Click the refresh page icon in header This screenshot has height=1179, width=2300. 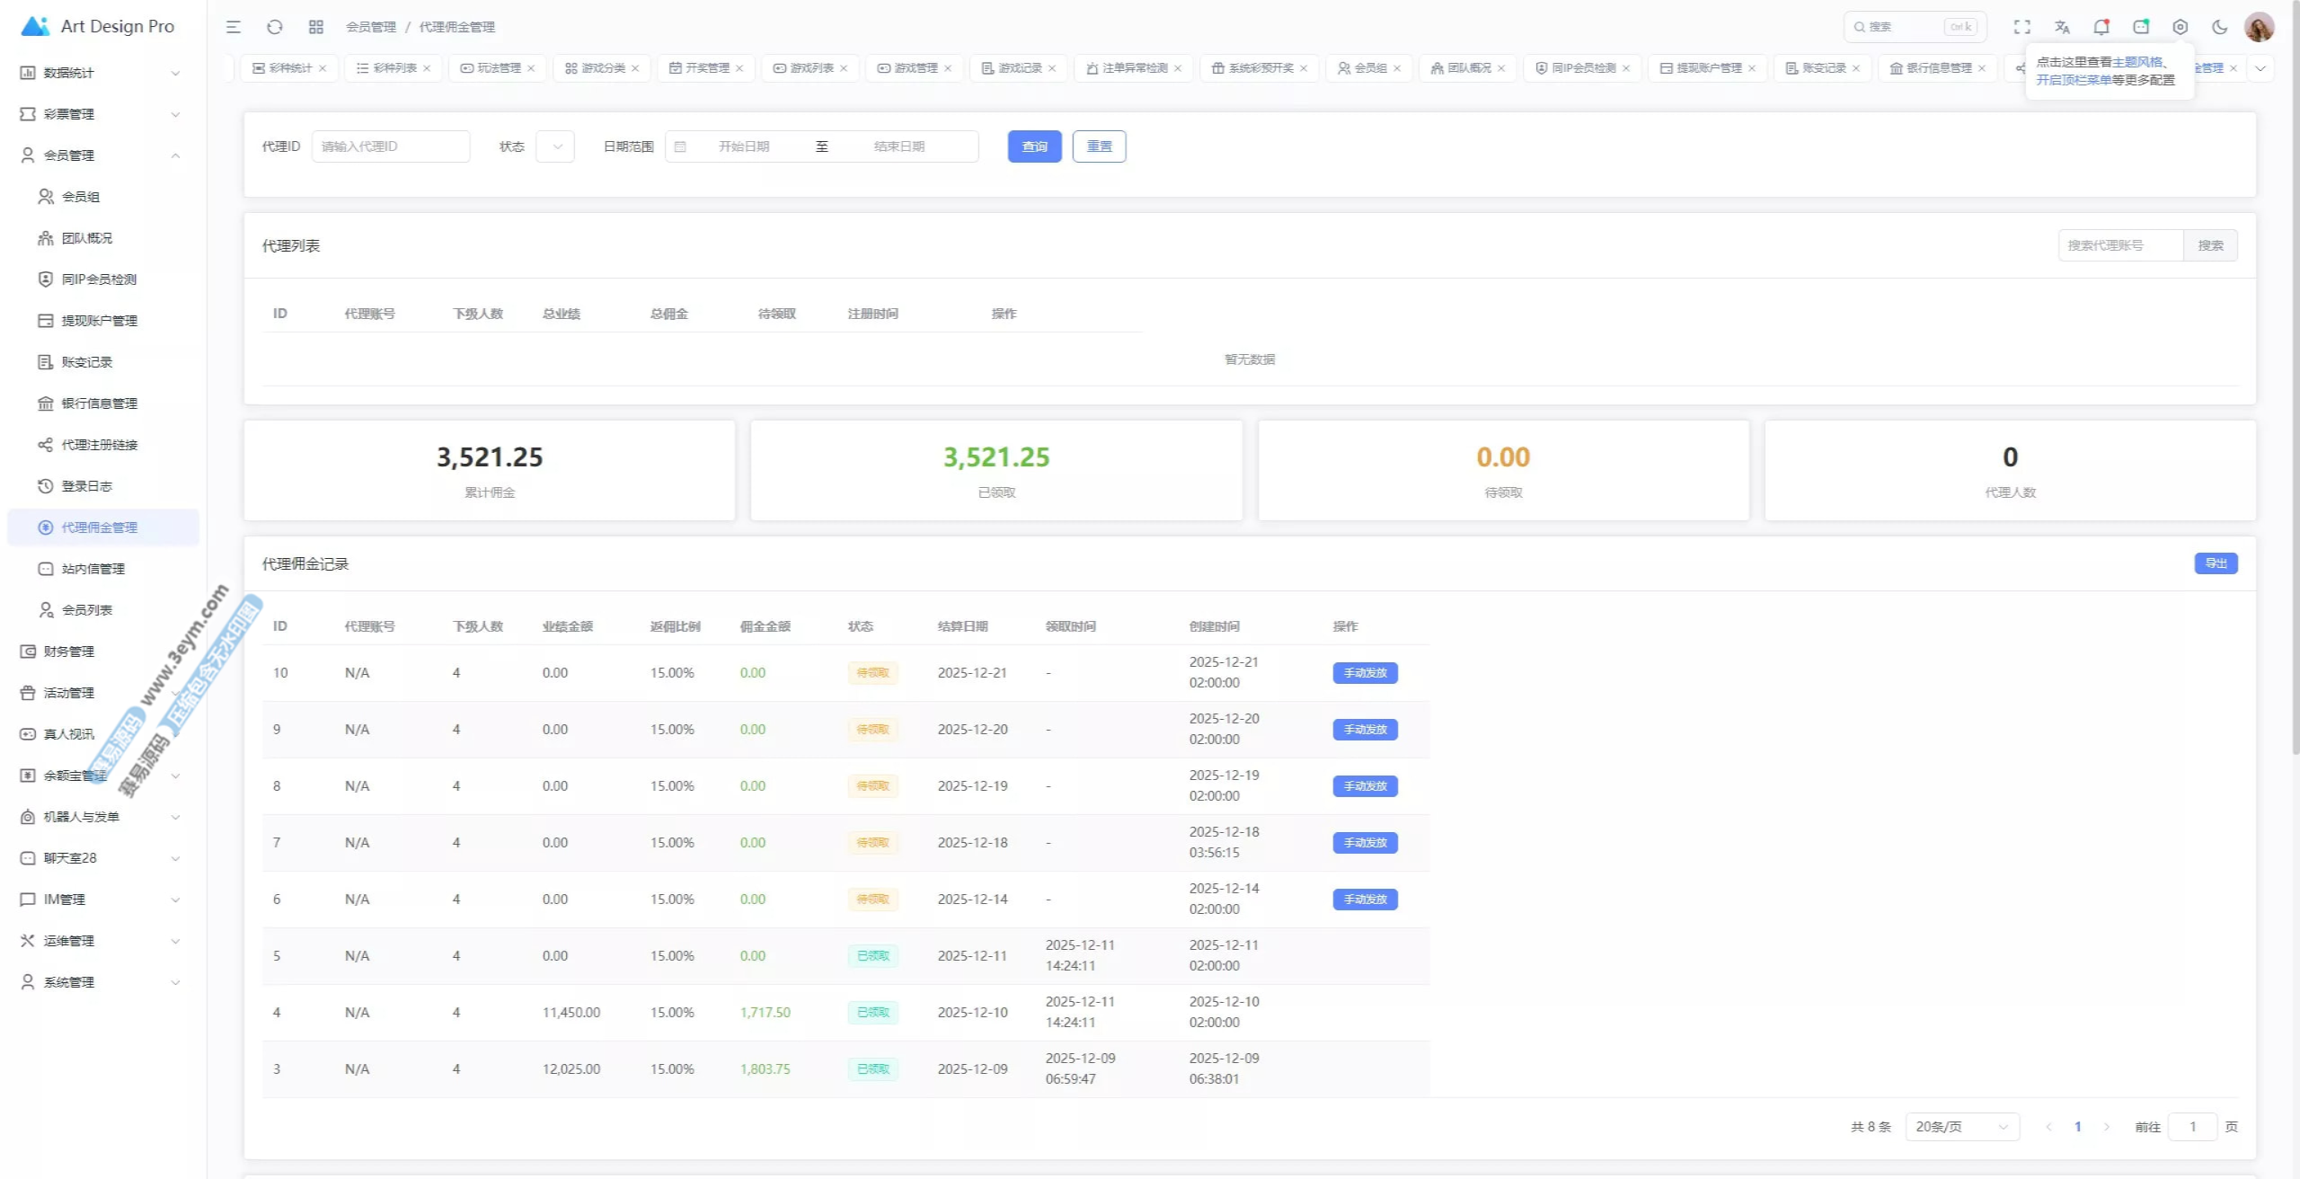coord(275,27)
